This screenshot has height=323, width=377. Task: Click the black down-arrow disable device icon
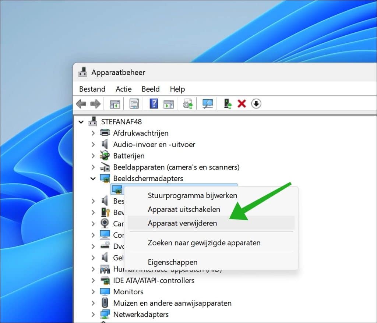256,104
